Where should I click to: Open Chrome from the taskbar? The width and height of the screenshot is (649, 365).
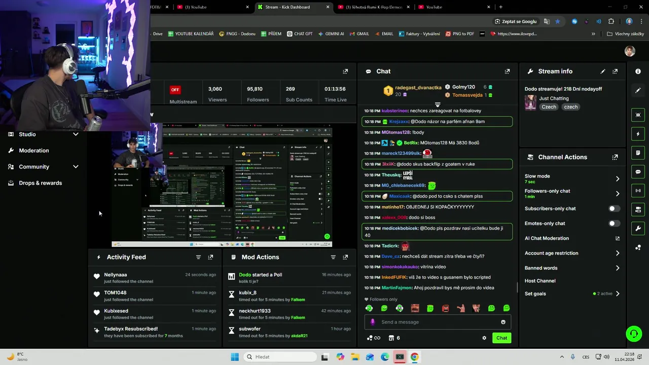(415, 357)
